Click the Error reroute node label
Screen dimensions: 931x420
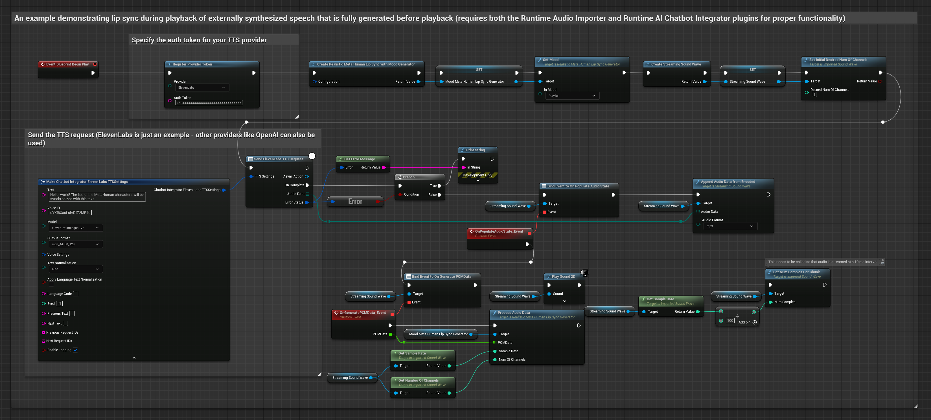[x=355, y=202]
